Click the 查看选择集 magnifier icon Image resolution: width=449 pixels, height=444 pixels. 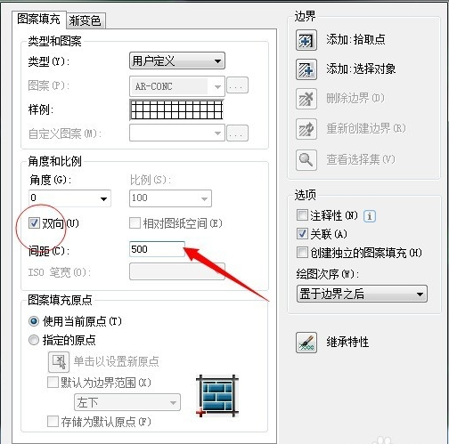click(x=306, y=160)
